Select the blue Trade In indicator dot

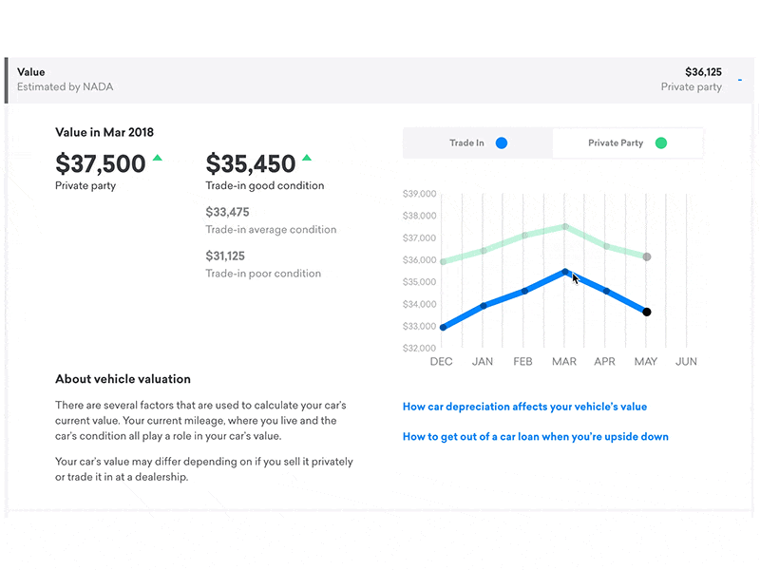503,142
